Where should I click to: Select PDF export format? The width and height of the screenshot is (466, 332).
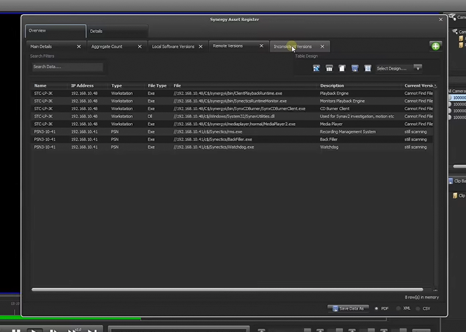[376, 309]
